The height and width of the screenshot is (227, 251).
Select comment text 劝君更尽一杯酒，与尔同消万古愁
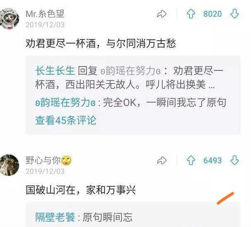[x=100, y=44]
